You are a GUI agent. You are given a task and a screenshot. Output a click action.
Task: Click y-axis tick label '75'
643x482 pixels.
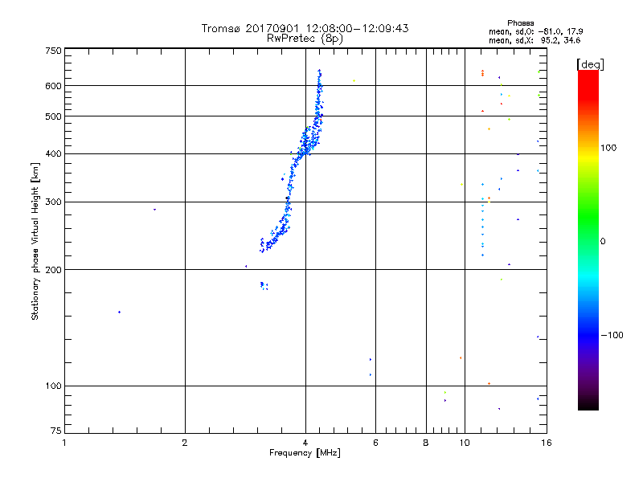pyautogui.click(x=56, y=431)
